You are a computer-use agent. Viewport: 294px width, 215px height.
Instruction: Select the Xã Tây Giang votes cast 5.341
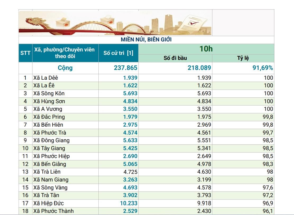204,148
